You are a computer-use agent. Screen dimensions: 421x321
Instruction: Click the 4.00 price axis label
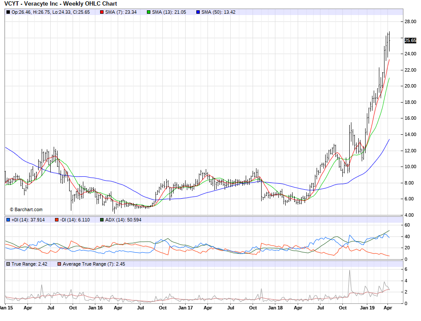[x=409, y=215]
